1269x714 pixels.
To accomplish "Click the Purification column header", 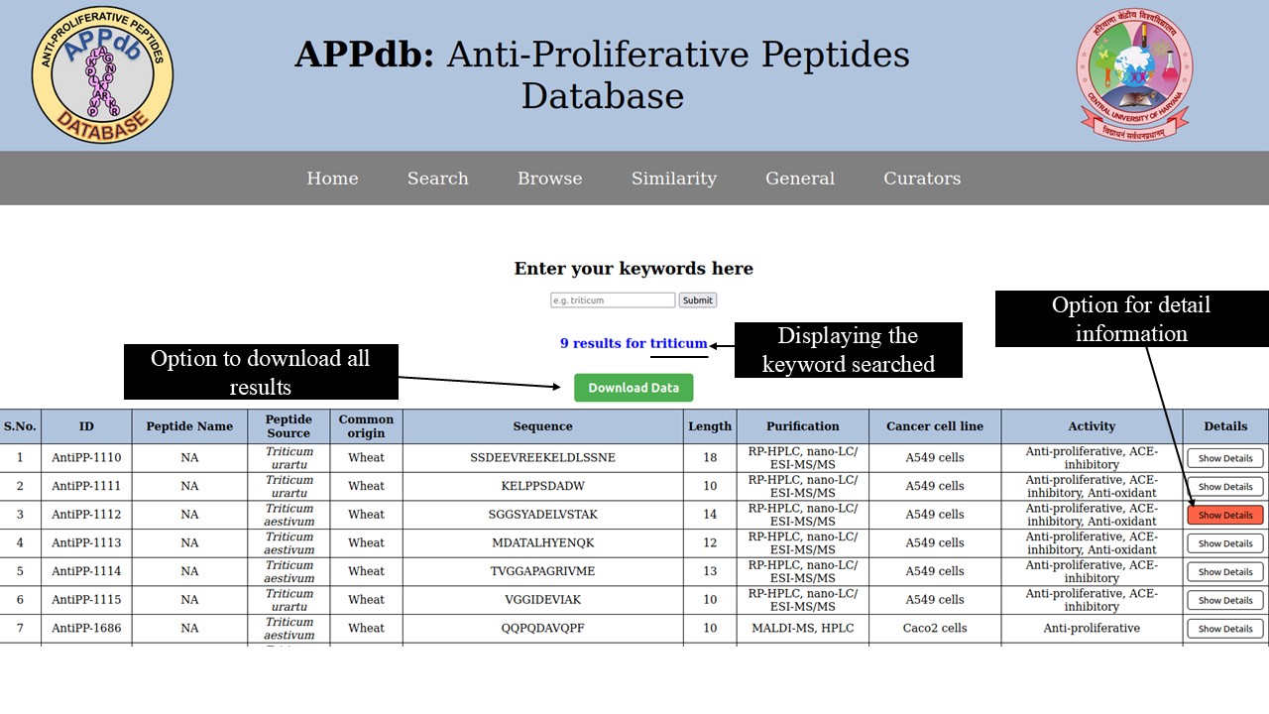I will coord(803,426).
